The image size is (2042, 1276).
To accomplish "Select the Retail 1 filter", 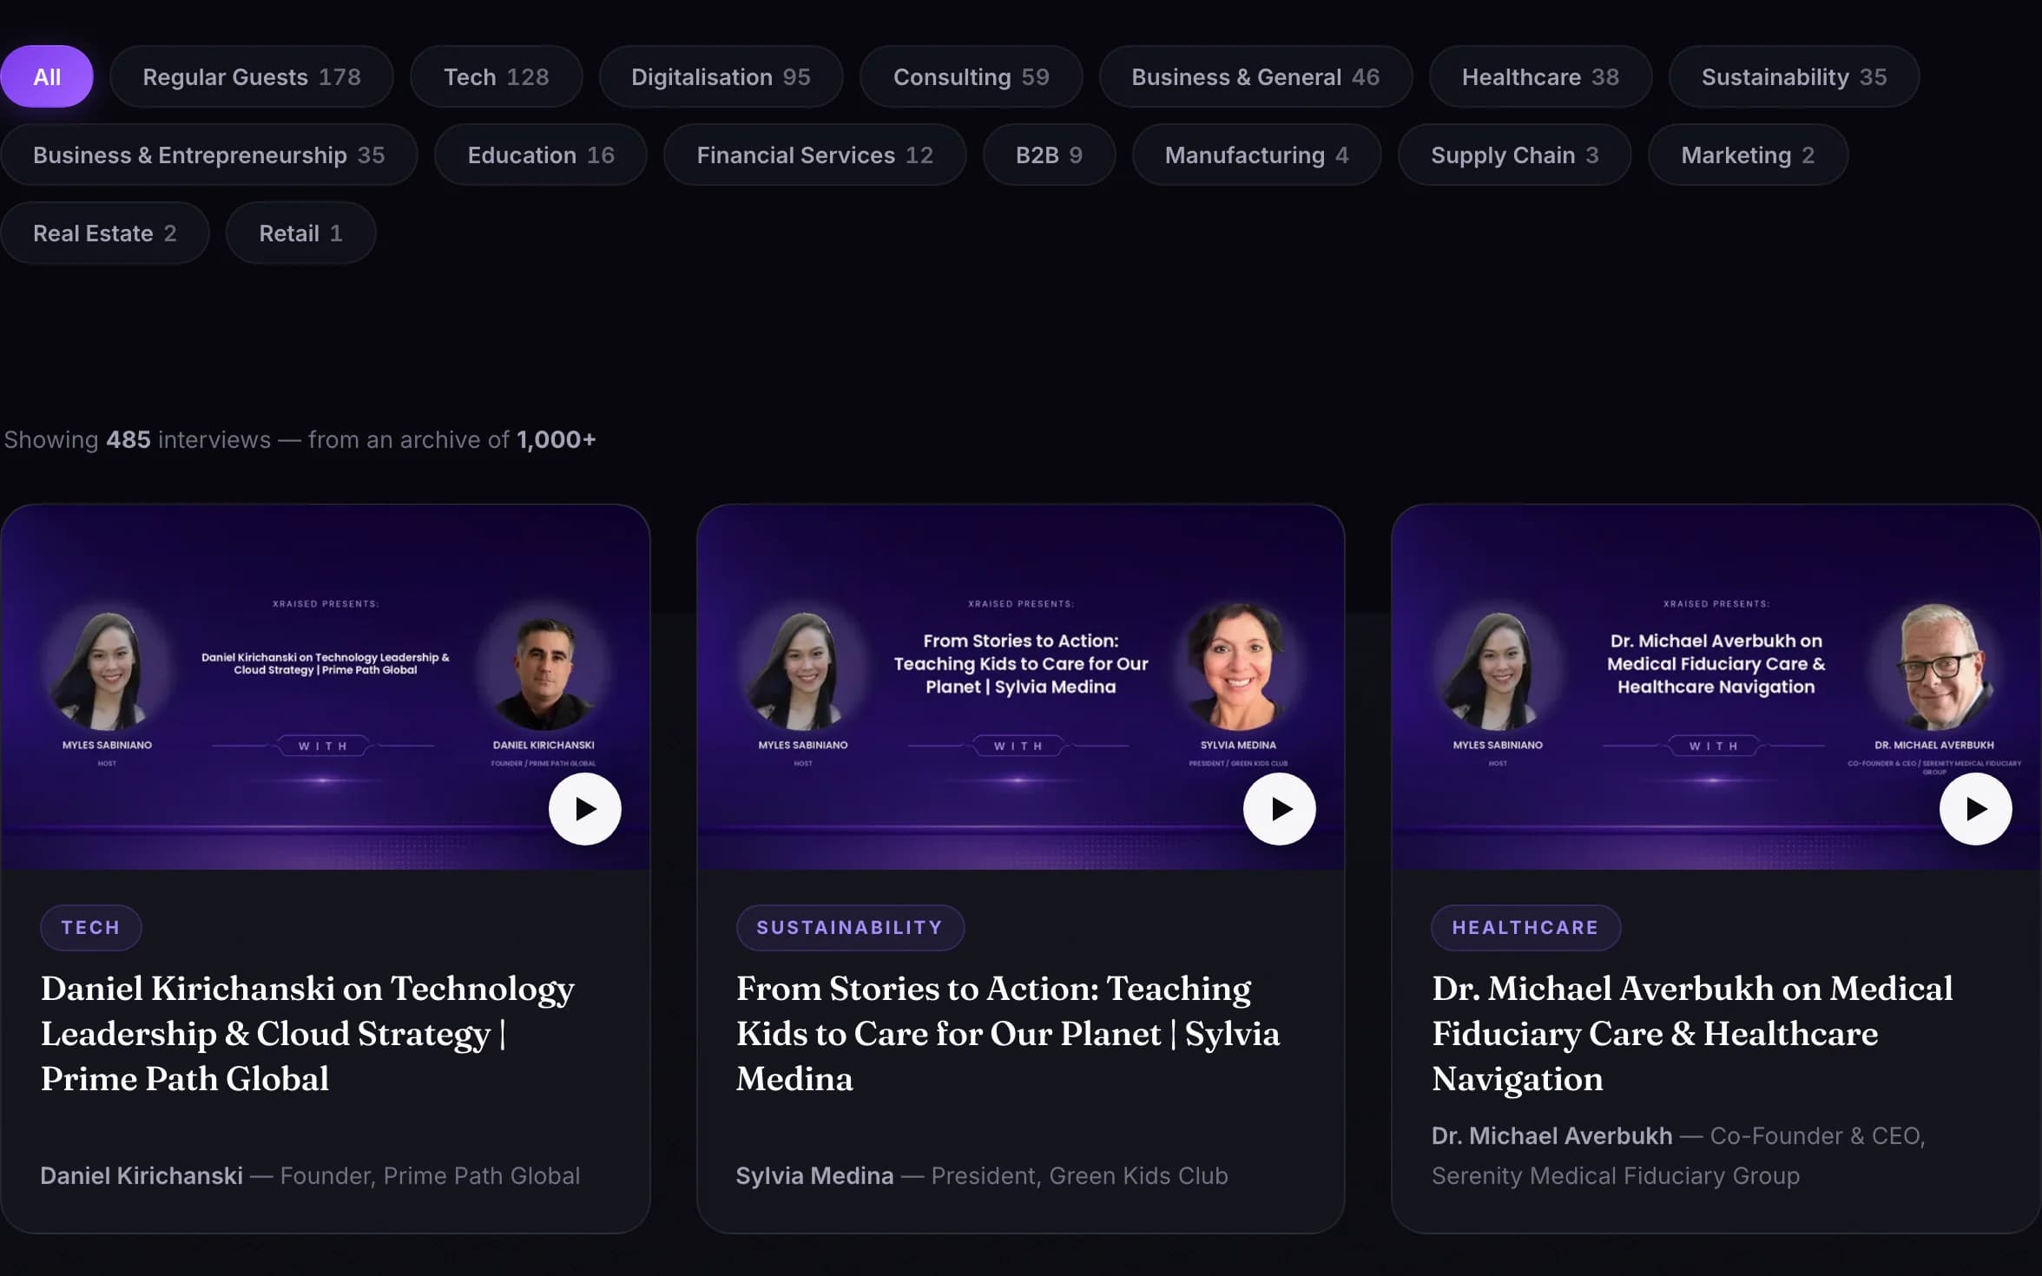I will [300, 233].
